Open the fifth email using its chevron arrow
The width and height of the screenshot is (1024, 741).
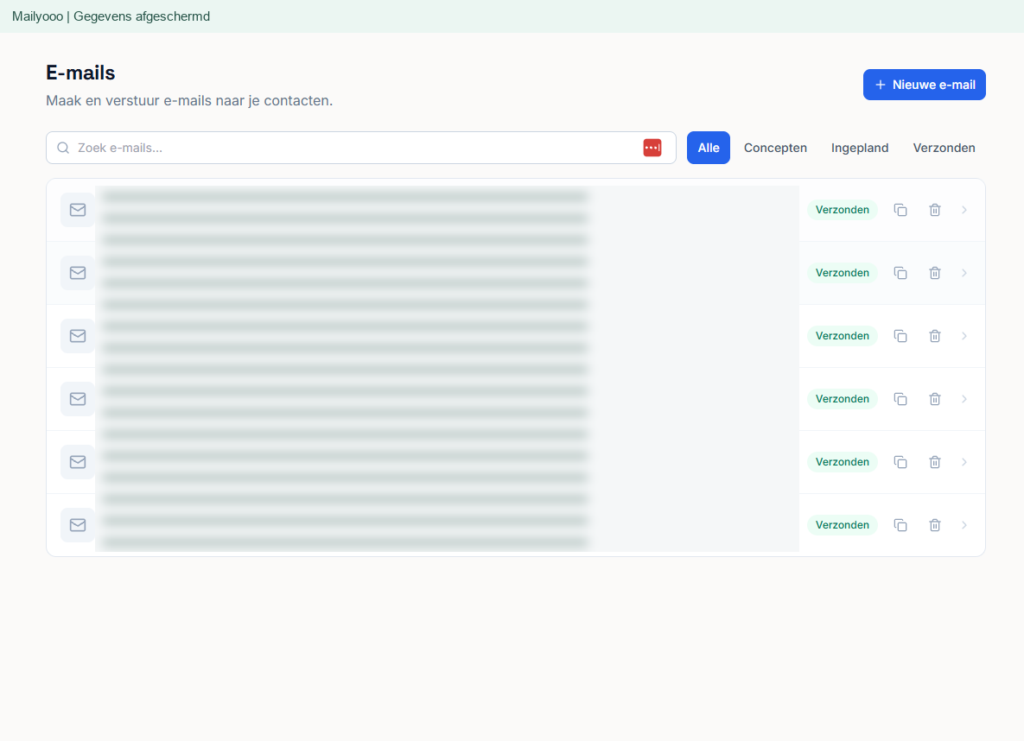coord(964,462)
